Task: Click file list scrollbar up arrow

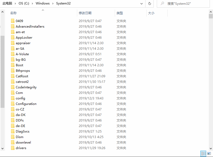Action: (x=211, y=12)
